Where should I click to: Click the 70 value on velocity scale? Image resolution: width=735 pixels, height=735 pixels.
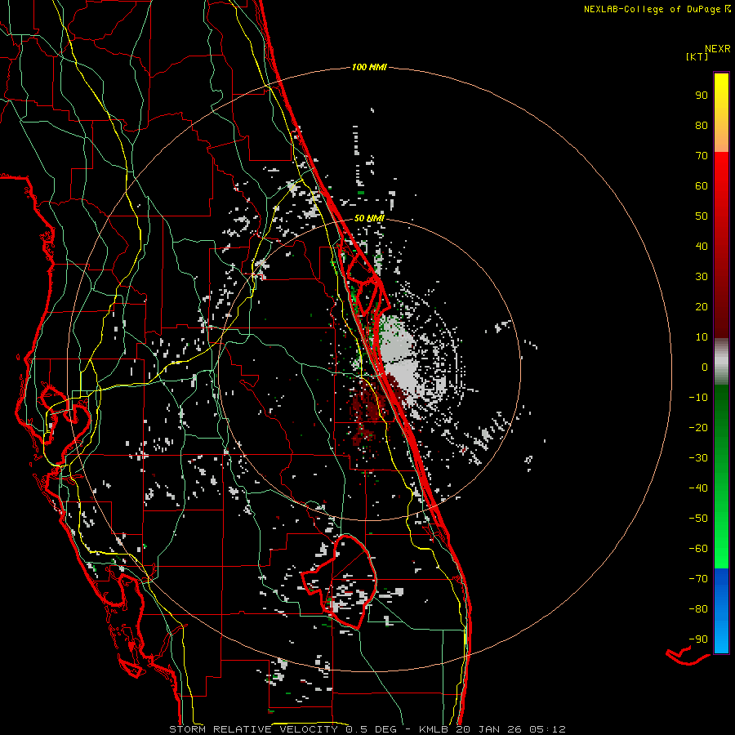tap(702, 156)
